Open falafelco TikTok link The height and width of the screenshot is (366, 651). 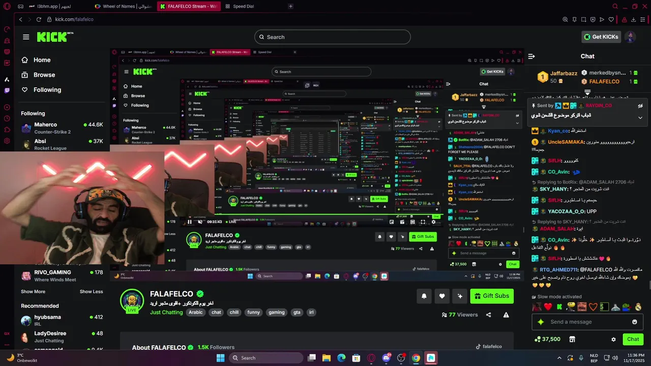(x=489, y=347)
